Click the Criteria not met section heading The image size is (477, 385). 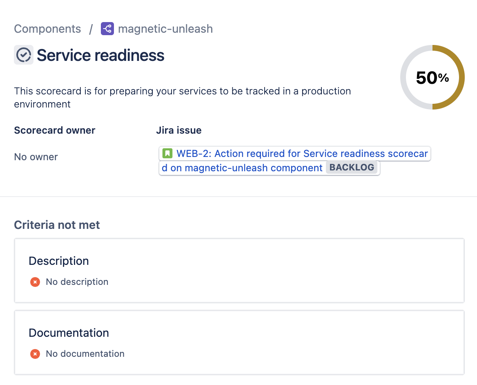coord(57,225)
